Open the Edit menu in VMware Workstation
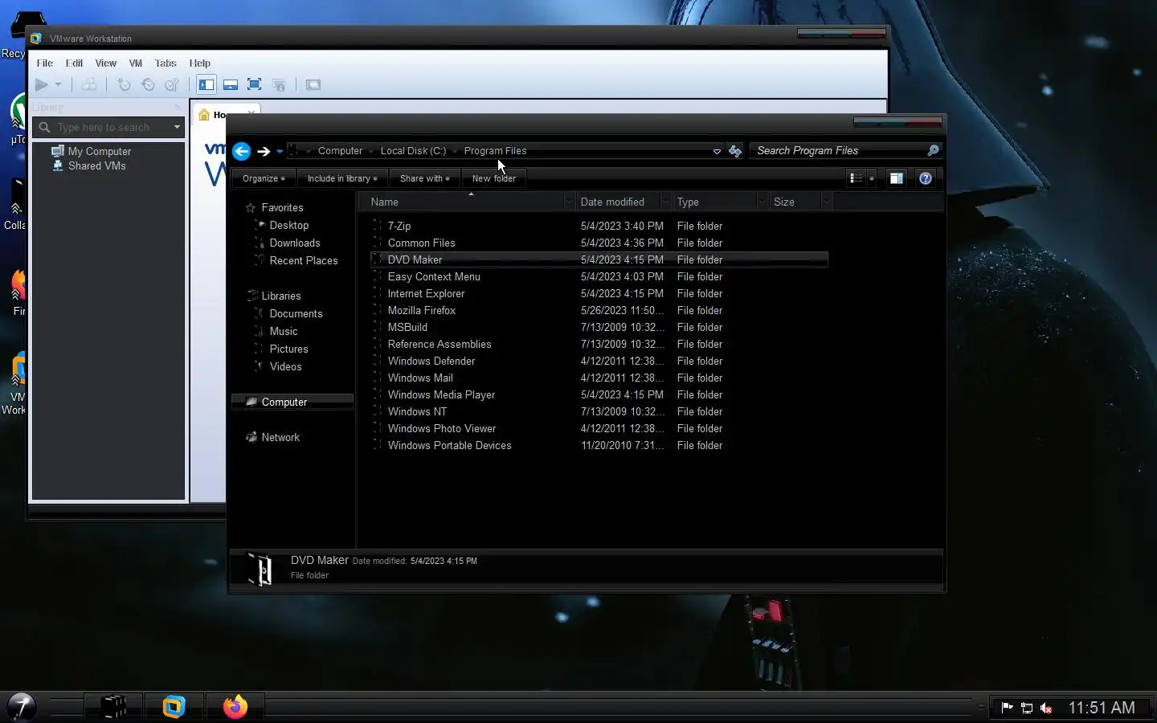The image size is (1157, 723). tap(75, 63)
